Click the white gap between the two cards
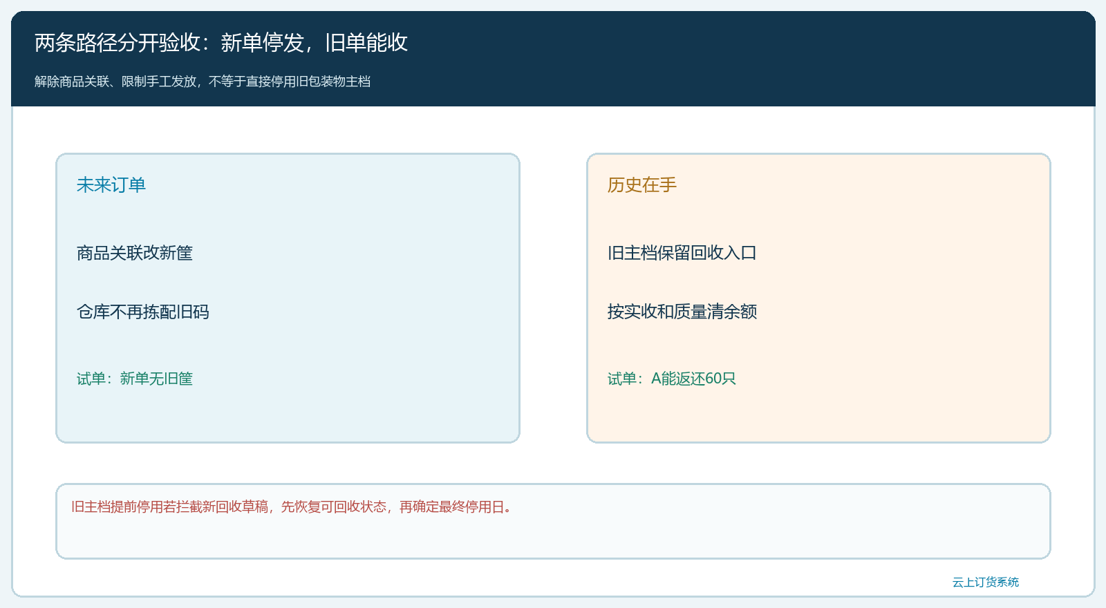The image size is (1106, 608). (x=553, y=298)
